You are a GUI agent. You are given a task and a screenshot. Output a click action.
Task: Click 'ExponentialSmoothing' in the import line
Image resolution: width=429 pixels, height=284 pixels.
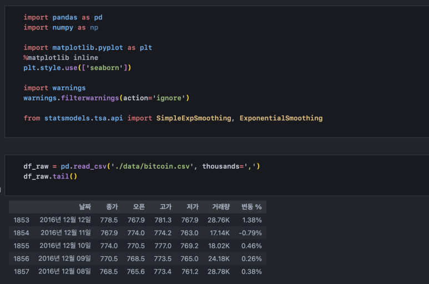pos(281,118)
